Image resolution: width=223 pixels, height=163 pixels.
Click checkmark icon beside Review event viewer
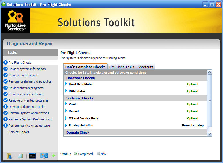pos(5,75)
